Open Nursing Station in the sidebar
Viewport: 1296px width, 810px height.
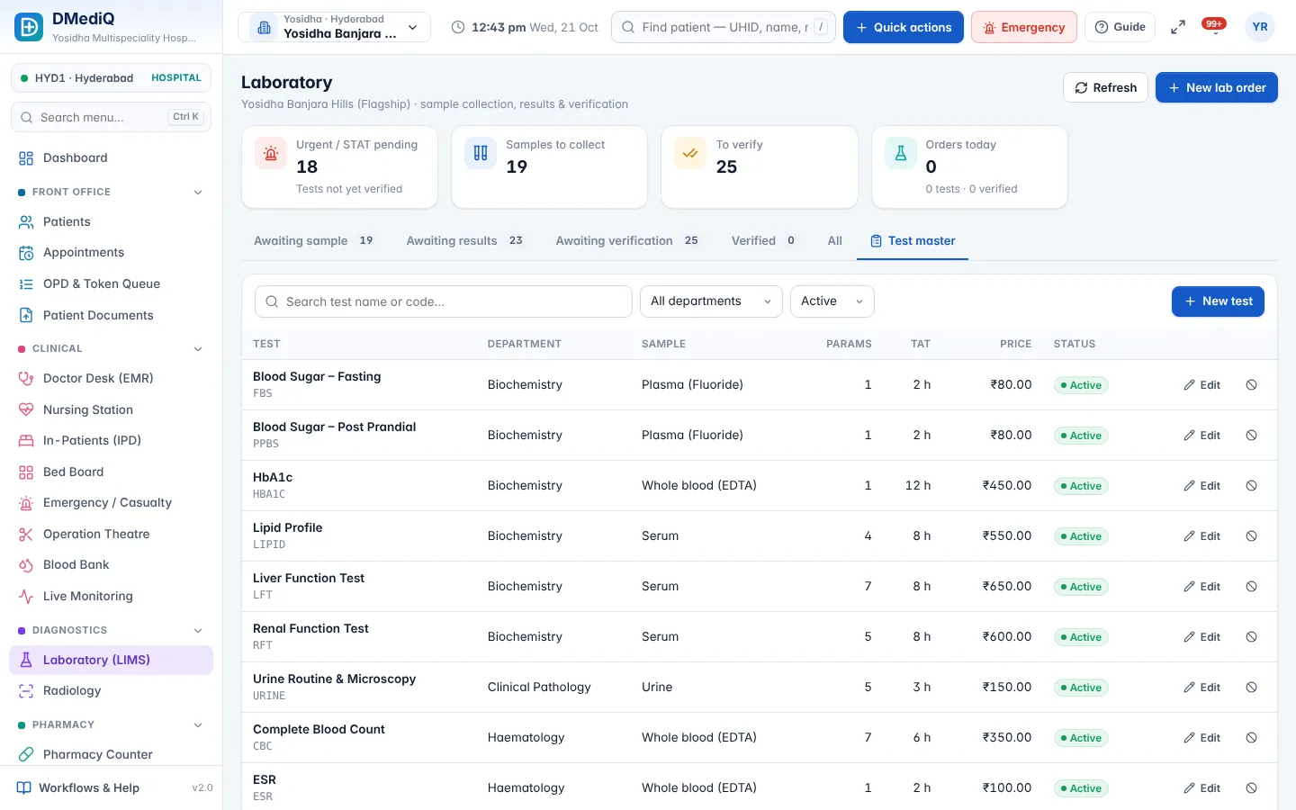(x=111, y=409)
